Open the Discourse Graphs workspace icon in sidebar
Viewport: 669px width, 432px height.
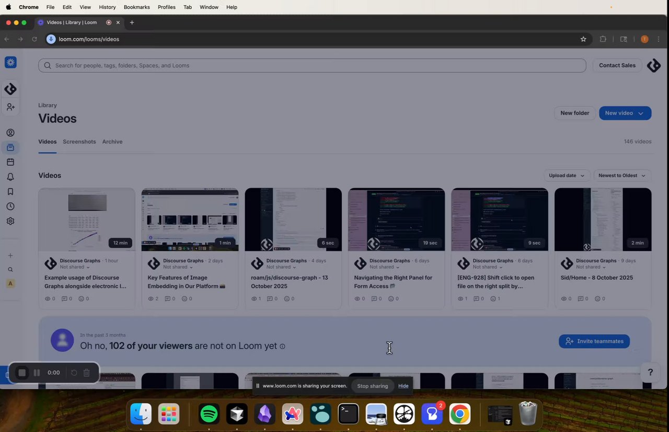(x=10, y=89)
